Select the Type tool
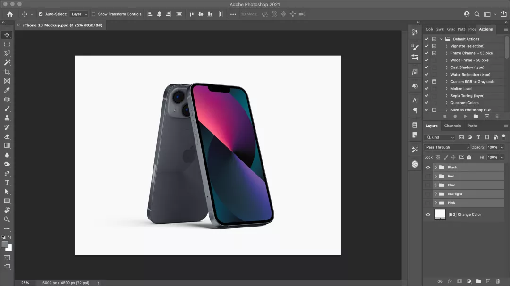 coord(7,183)
